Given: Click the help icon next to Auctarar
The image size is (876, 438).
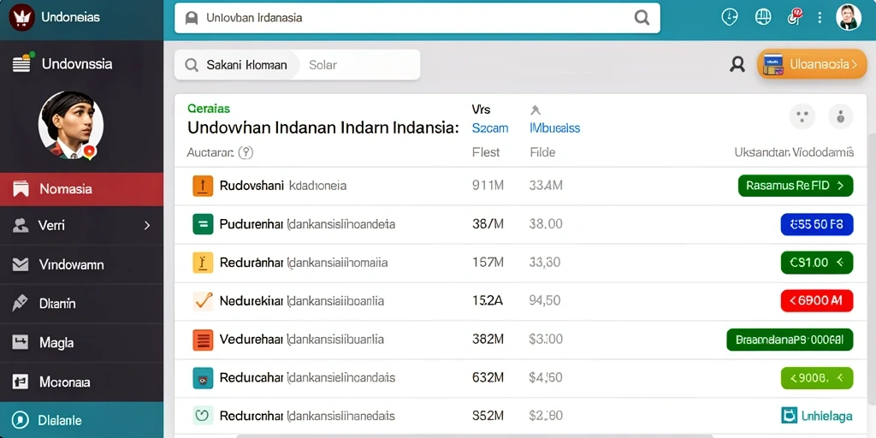Looking at the screenshot, I should (246, 152).
